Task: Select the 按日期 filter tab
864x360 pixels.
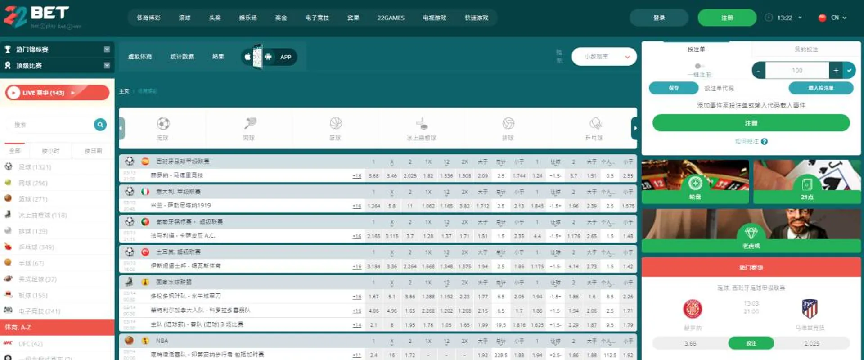Action: (93, 151)
